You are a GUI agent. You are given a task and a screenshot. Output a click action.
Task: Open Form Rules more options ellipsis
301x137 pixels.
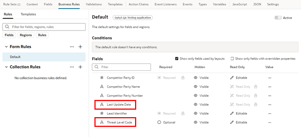(72, 47)
